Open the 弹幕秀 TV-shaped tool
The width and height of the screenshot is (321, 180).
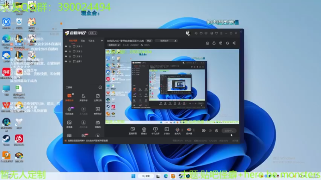click(x=98, y=124)
